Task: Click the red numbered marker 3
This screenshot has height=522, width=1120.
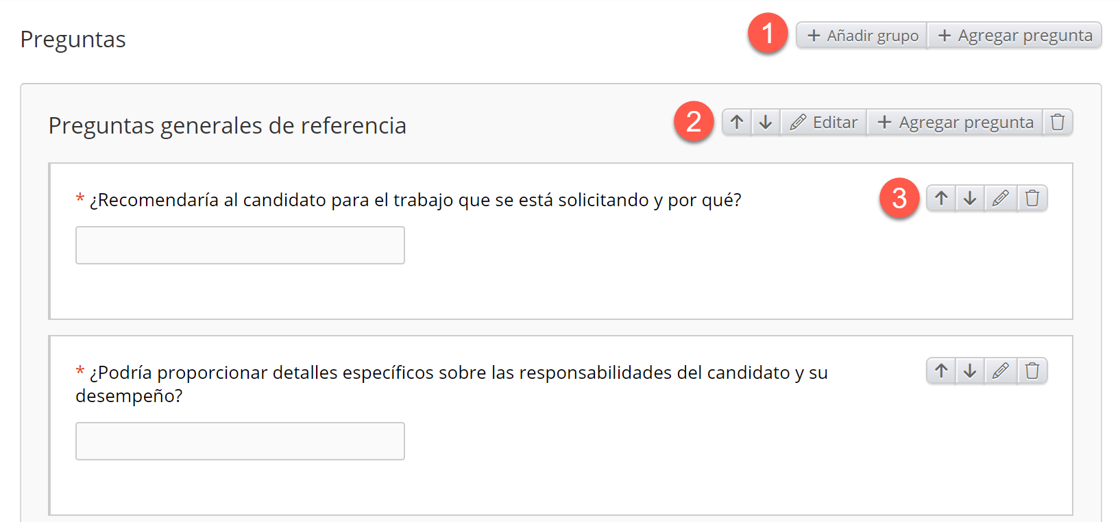Action: pyautogui.click(x=899, y=198)
